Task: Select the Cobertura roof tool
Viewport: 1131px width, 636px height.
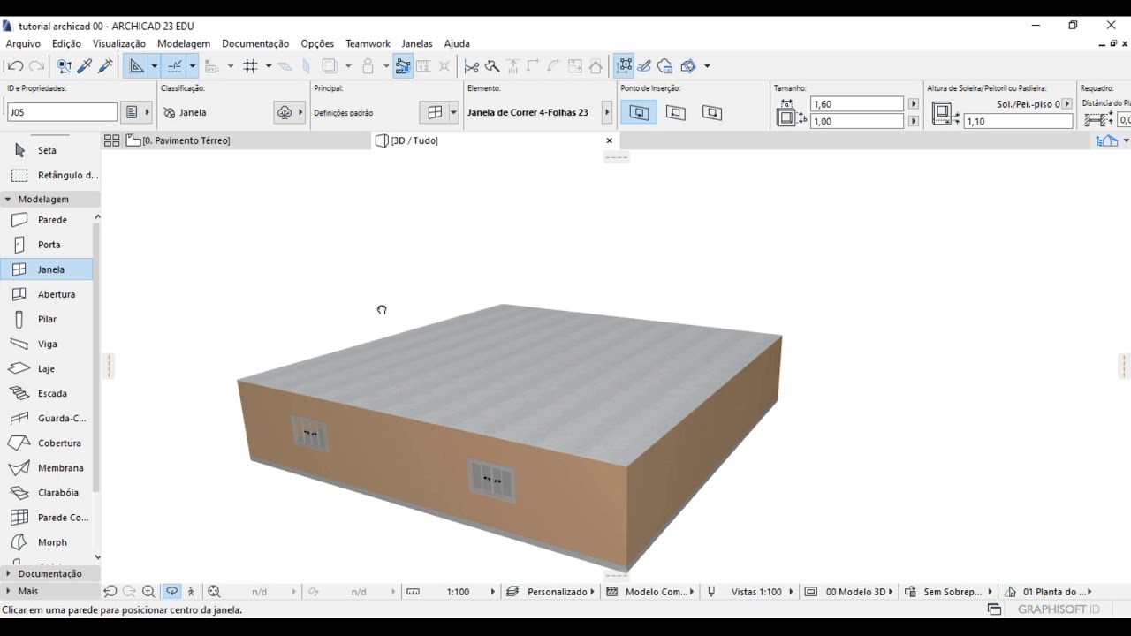Action: 46,443
